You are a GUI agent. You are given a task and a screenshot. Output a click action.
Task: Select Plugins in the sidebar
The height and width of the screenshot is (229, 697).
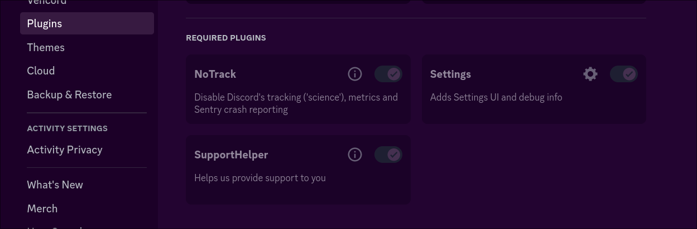[x=87, y=23]
